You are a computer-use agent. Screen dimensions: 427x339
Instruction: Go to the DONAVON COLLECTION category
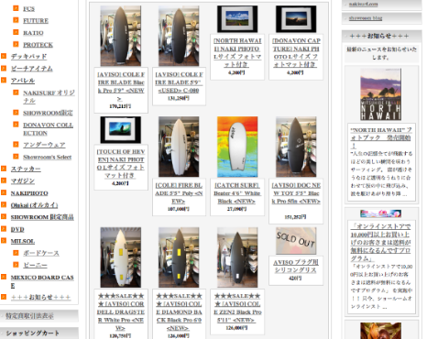point(48,129)
